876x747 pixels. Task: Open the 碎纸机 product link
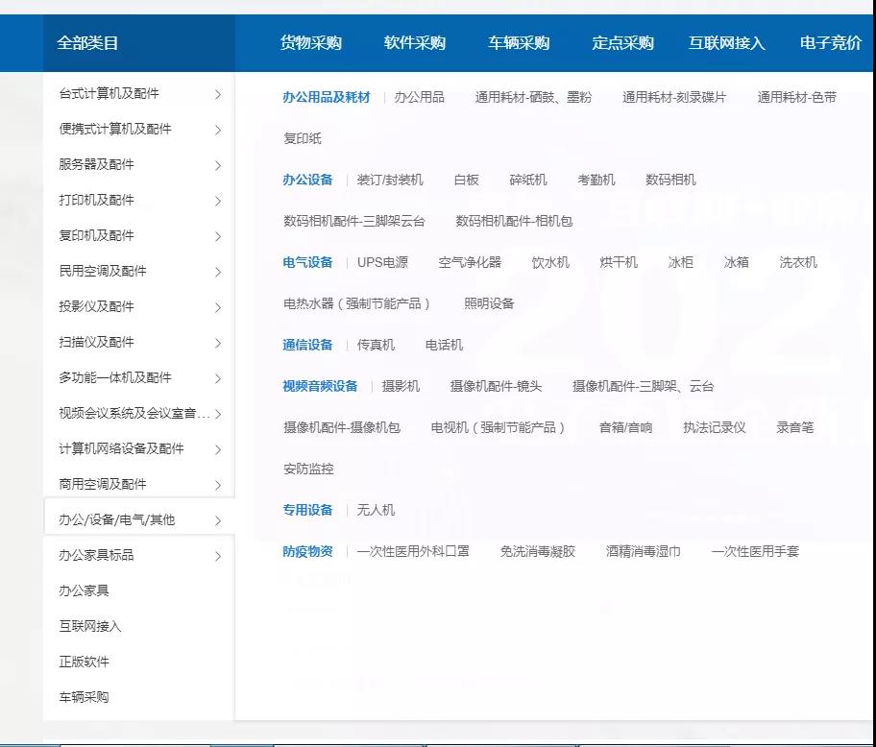[527, 180]
